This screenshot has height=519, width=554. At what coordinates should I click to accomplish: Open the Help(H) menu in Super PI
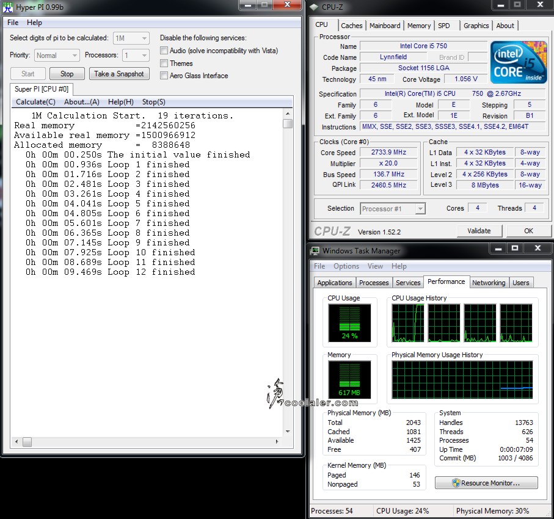pos(121,102)
